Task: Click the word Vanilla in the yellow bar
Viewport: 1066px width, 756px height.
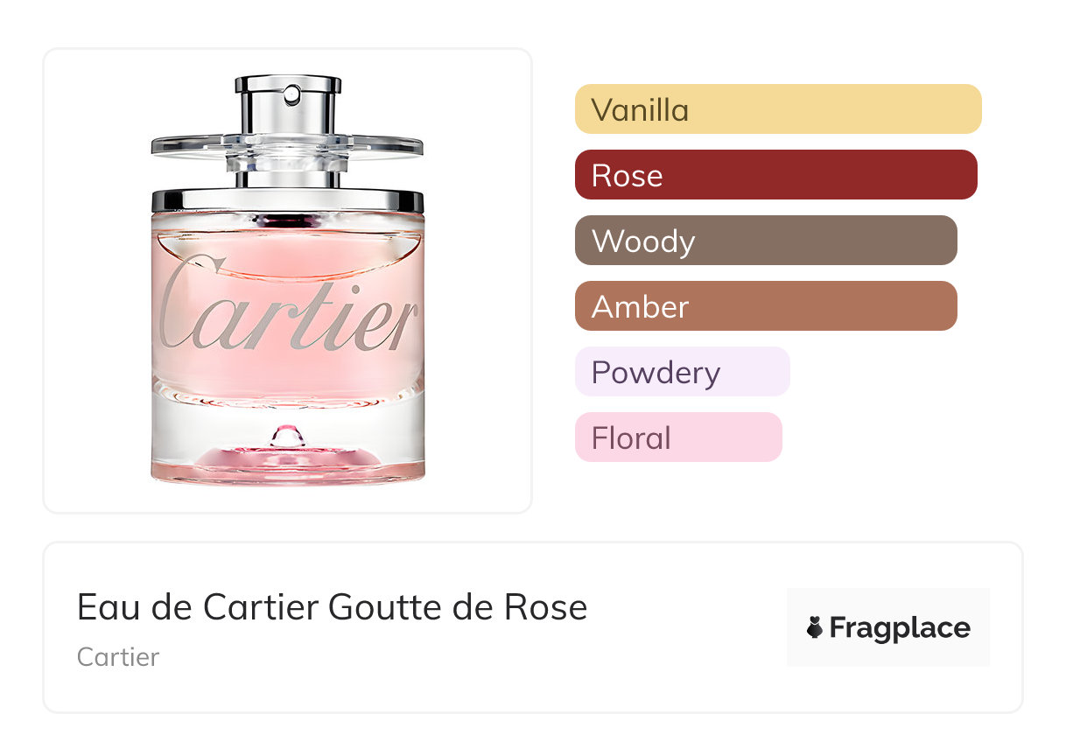Action: pos(640,110)
